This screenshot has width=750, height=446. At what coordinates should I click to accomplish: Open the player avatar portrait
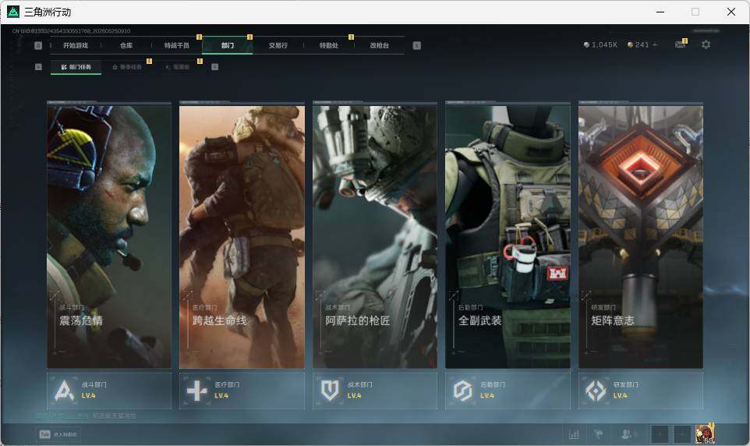click(x=705, y=434)
